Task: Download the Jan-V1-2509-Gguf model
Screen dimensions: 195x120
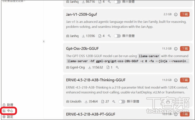Action: (x=185, y=14)
